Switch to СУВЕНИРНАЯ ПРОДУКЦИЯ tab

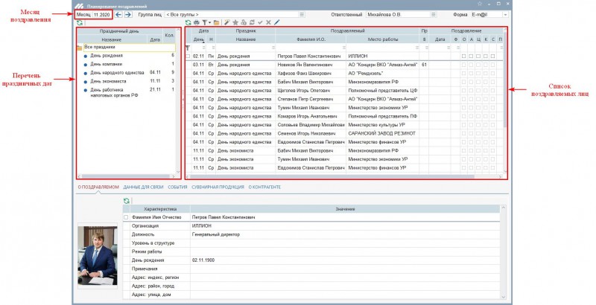pos(218,187)
